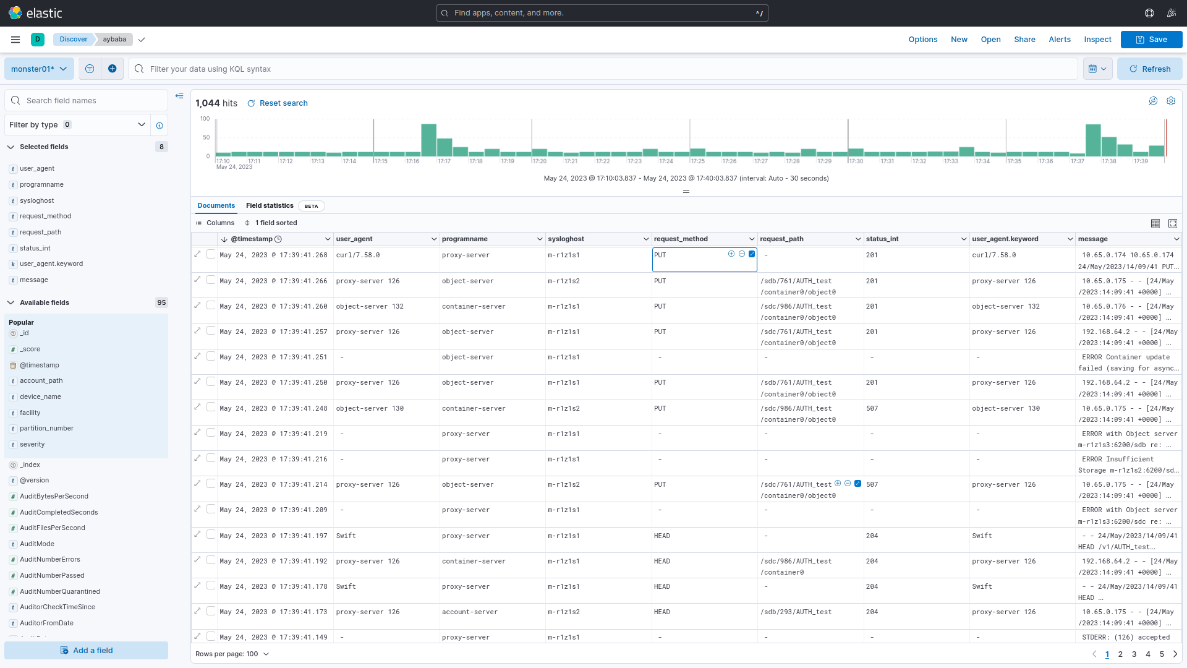Select checkbox for second document row
The height and width of the screenshot is (668, 1187).
pyautogui.click(x=211, y=280)
